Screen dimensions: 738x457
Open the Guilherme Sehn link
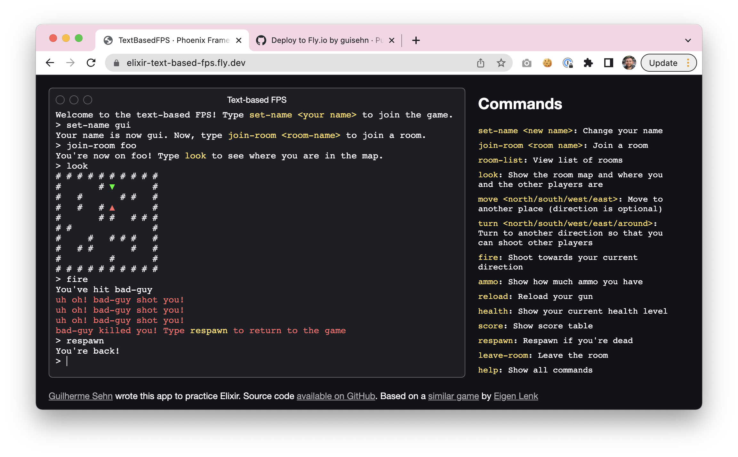tap(80, 396)
